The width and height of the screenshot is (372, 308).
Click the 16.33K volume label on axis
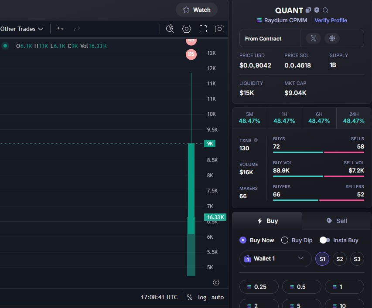[x=215, y=217]
